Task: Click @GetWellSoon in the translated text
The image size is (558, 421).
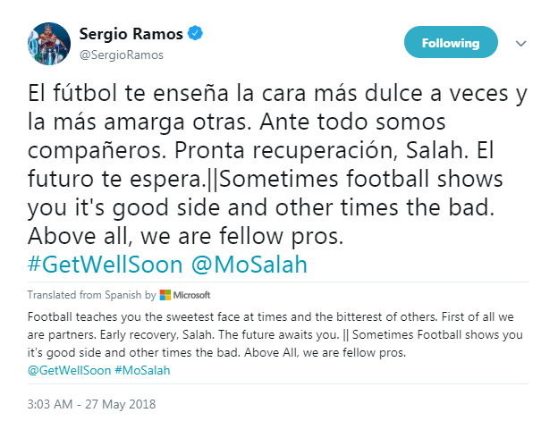Action: coord(72,366)
